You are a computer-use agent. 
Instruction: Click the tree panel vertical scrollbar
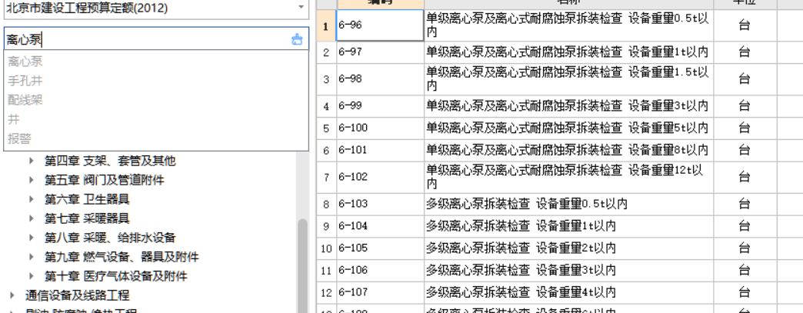302,266
